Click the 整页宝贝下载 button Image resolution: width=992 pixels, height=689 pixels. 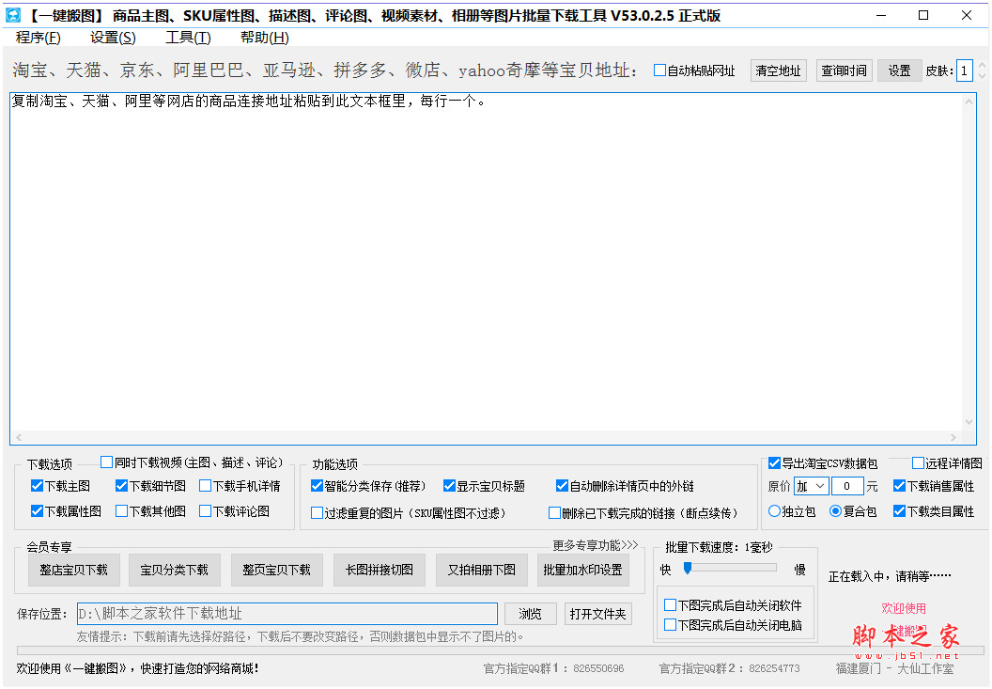(x=277, y=570)
